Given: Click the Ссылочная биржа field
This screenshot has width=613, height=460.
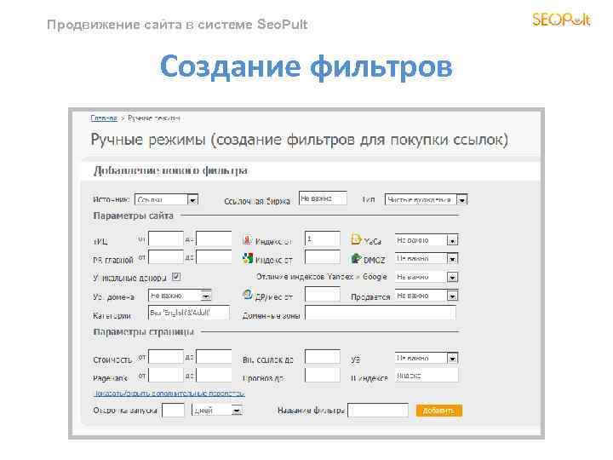Looking at the screenshot, I should (x=323, y=198).
